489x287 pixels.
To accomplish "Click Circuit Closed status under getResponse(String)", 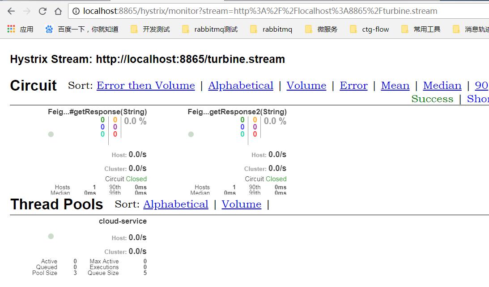I will click(126, 179).
